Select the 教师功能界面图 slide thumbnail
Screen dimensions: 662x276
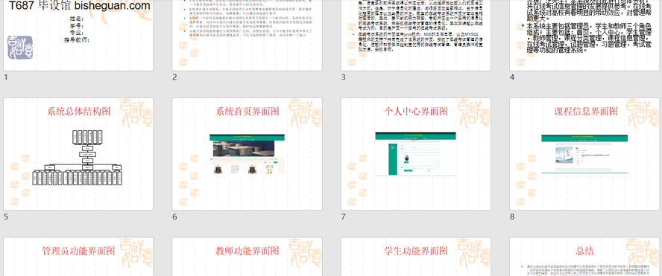pos(247,257)
